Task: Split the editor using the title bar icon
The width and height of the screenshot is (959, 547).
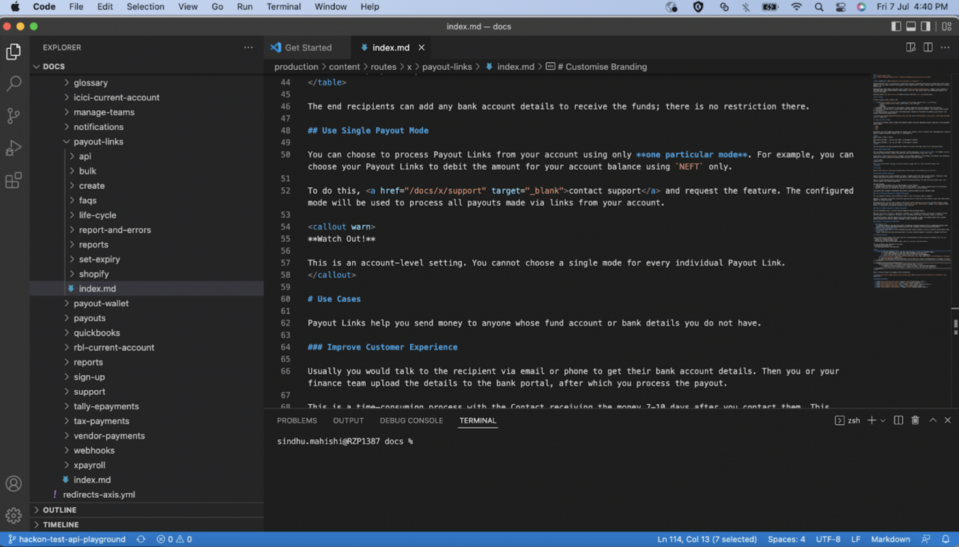Action: coord(927,47)
